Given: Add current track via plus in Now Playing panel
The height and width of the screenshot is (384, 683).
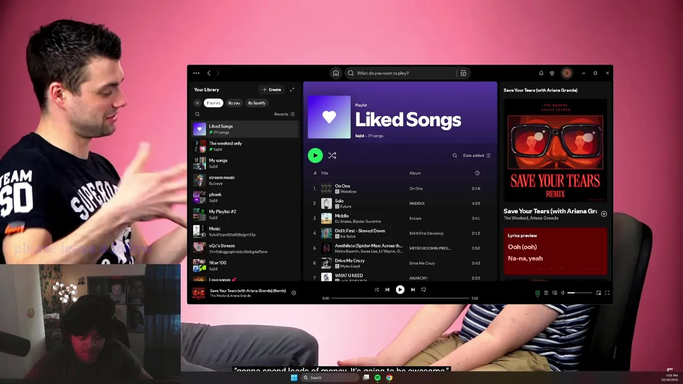Looking at the screenshot, I should click(x=604, y=214).
